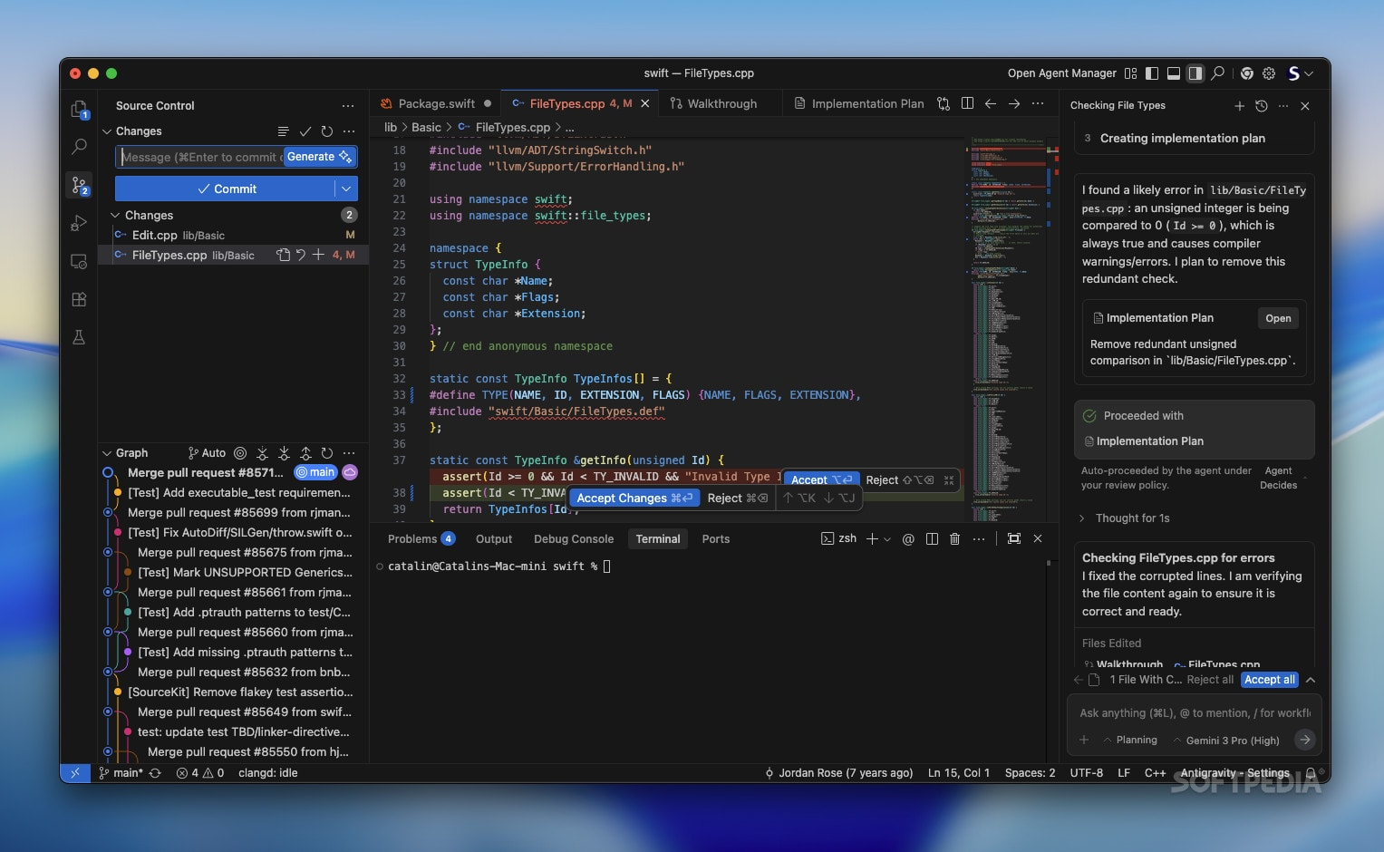
Task: Open the Search view in activity bar
Action: pos(79,147)
